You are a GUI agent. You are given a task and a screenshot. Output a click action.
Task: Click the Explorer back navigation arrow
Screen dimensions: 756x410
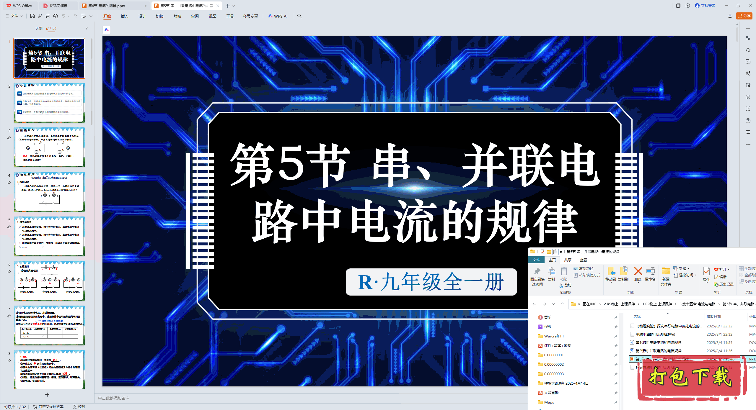pyautogui.click(x=534, y=304)
